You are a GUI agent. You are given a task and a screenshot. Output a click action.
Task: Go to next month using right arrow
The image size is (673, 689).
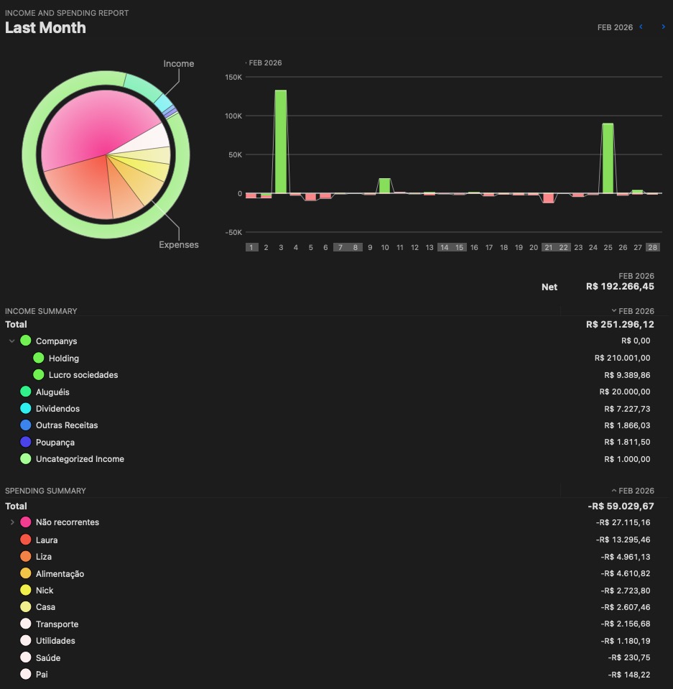coord(663,27)
